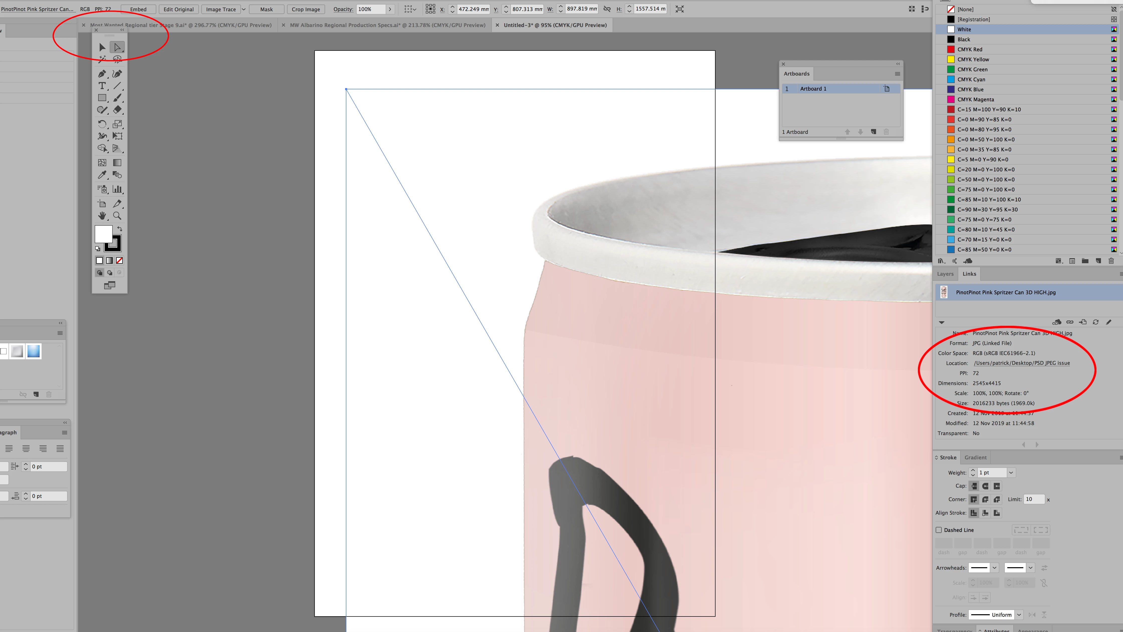Switch to the Layers tab
The image size is (1123, 632).
945,274
